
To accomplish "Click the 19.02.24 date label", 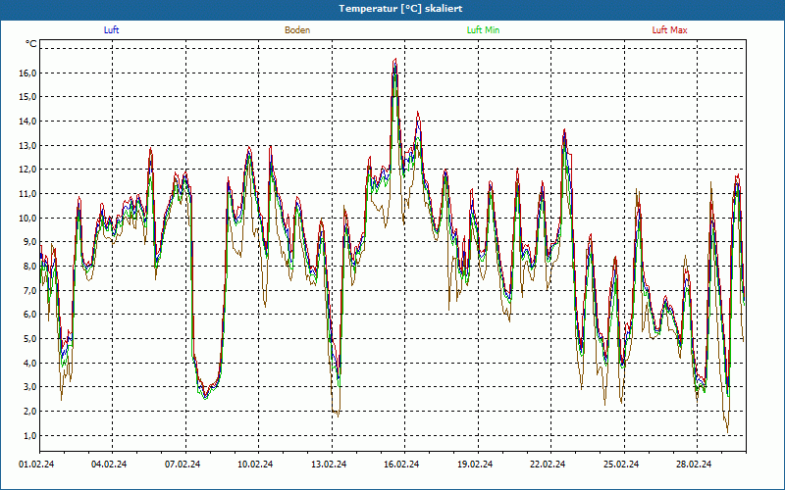I will tap(475, 465).
